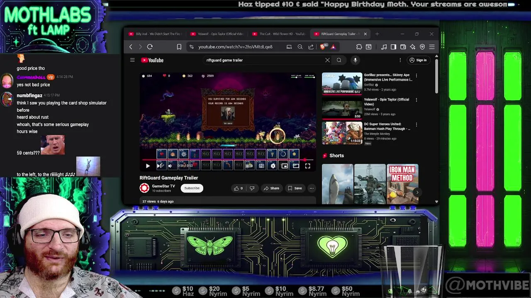Toggle subtitles/captions in video player
Screen dimensions: 531x298
261,166
